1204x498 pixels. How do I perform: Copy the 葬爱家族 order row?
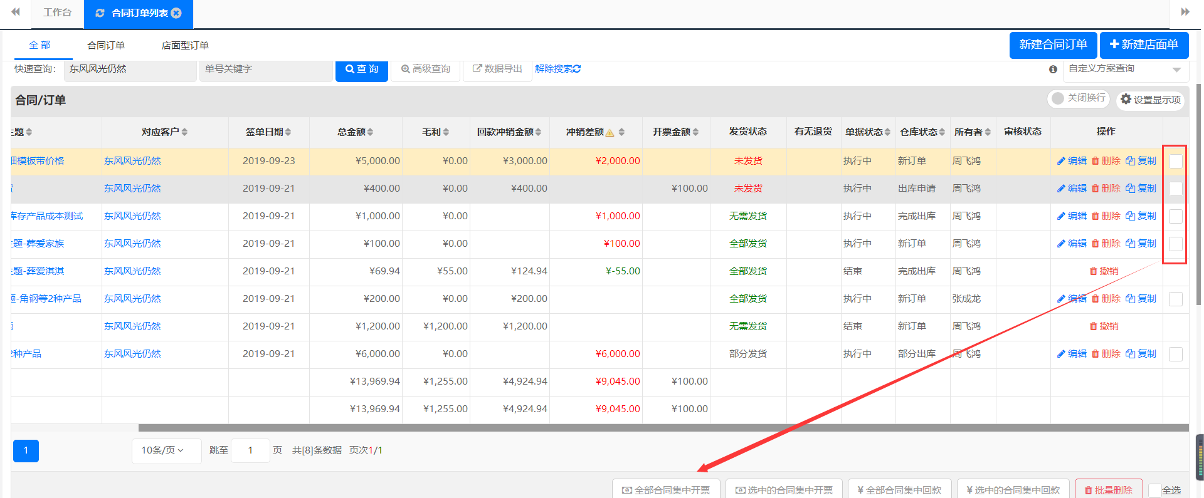1141,244
